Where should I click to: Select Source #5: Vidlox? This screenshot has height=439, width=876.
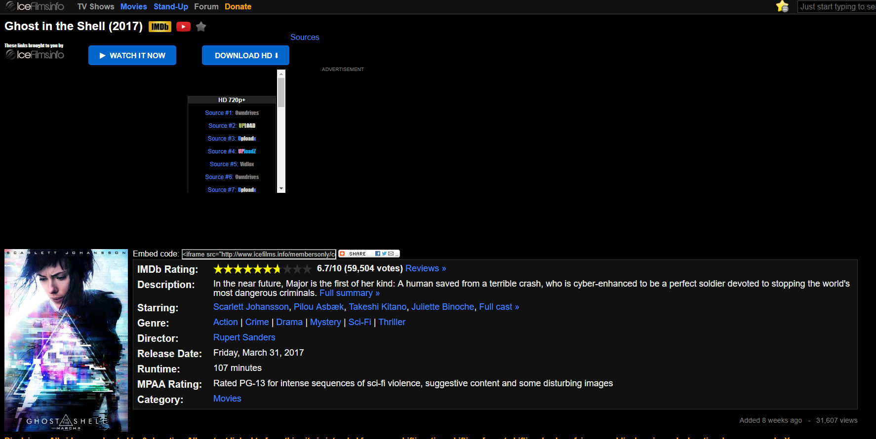(232, 164)
